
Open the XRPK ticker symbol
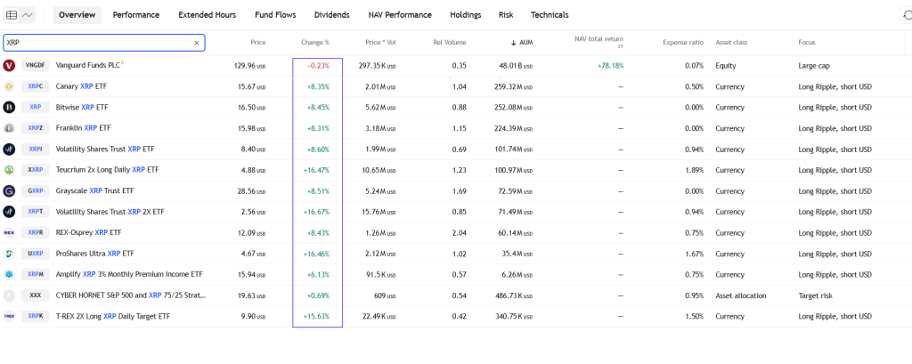tap(36, 316)
